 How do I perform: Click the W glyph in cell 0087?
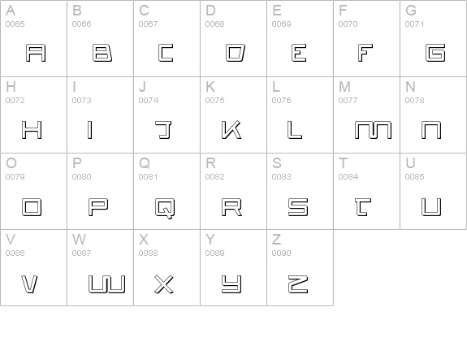click(x=107, y=284)
